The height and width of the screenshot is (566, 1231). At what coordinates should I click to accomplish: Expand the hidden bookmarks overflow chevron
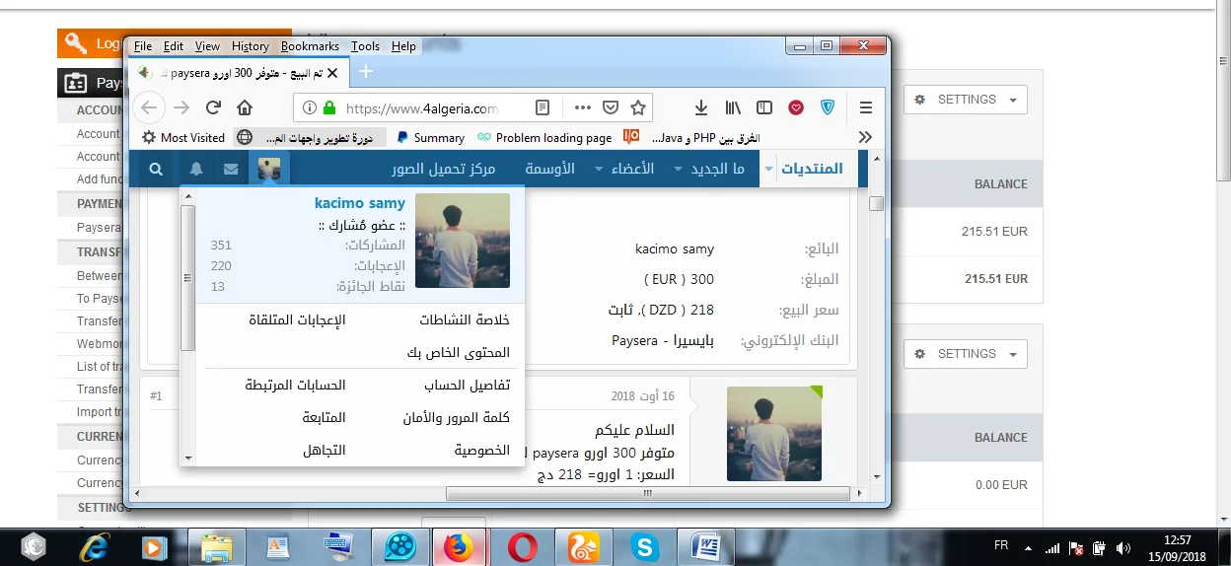[865, 137]
